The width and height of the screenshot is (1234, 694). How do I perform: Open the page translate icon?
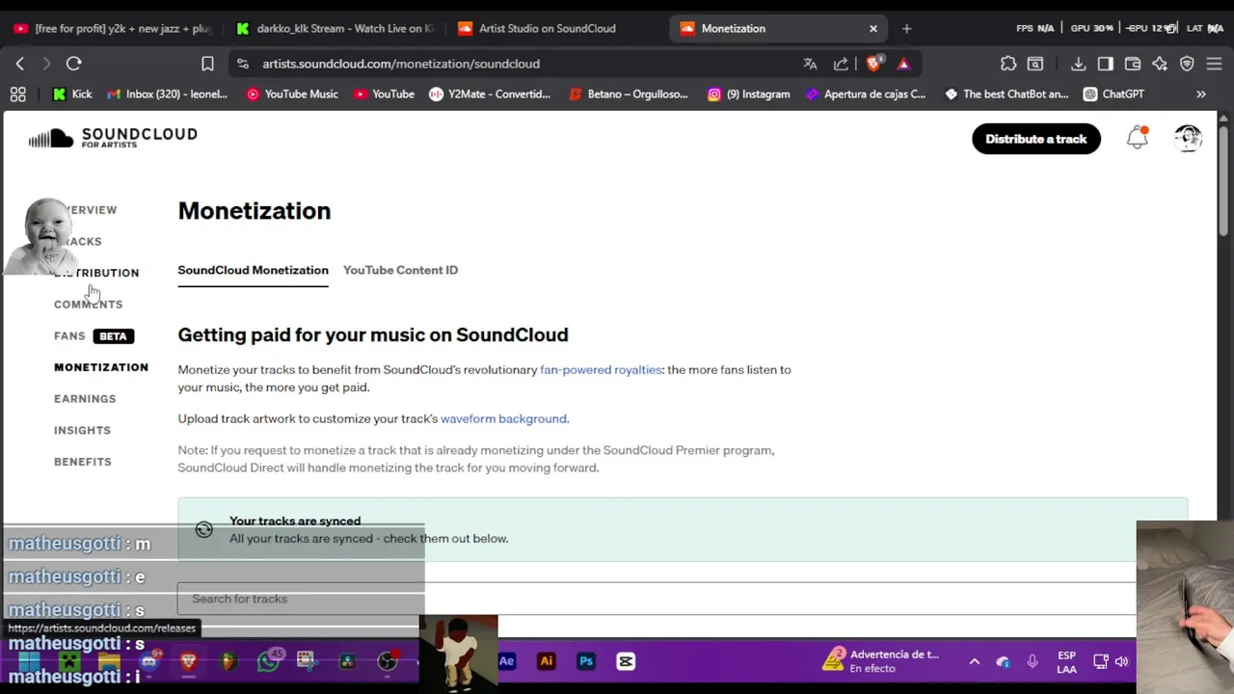pyautogui.click(x=810, y=64)
